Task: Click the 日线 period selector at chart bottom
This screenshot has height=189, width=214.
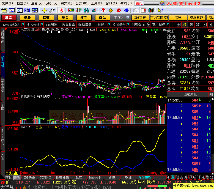Action: [x=12, y=173]
